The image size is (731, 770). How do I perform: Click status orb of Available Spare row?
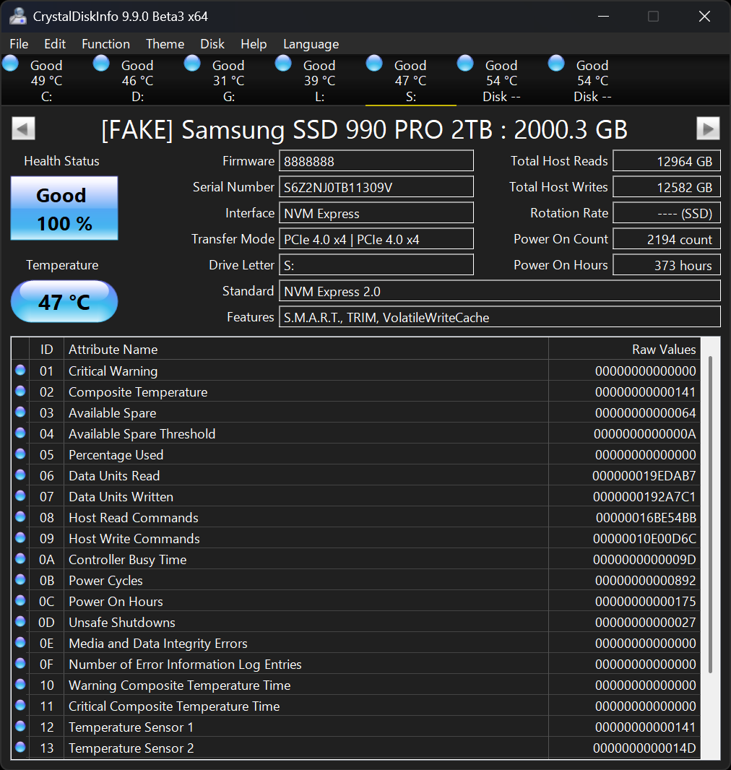click(x=20, y=412)
